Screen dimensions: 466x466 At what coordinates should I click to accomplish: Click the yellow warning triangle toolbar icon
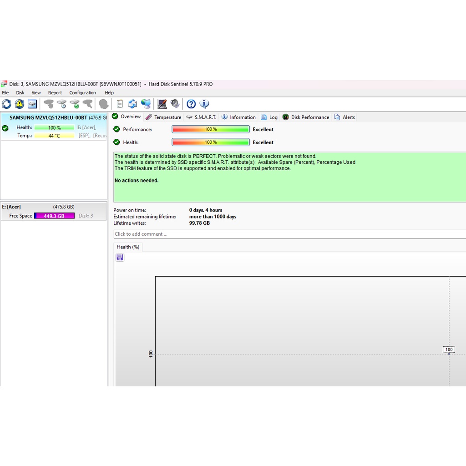(20, 104)
